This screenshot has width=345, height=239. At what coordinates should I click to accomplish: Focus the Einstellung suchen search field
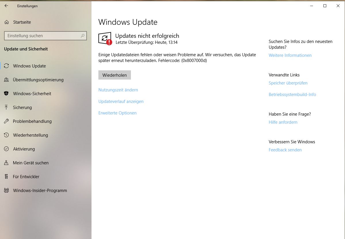pos(45,36)
